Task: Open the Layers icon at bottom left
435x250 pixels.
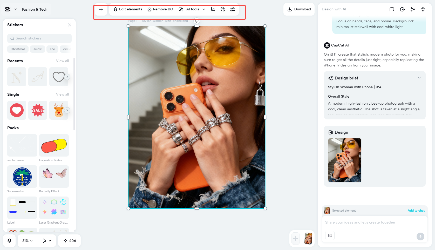Action: click(x=9, y=241)
